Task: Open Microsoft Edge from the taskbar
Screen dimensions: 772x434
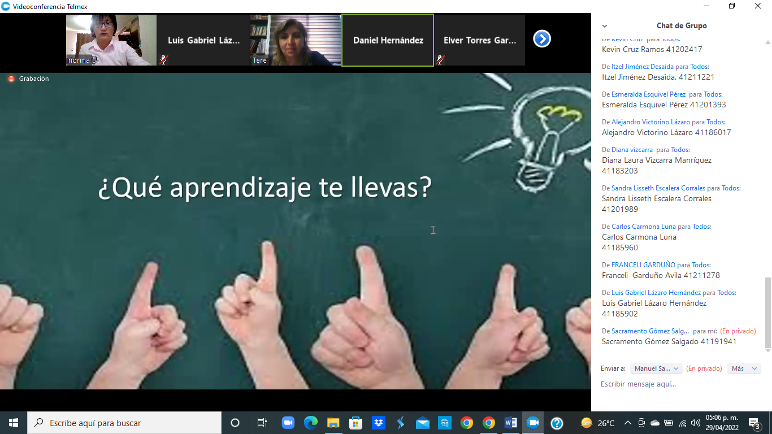Action: click(310, 423)
